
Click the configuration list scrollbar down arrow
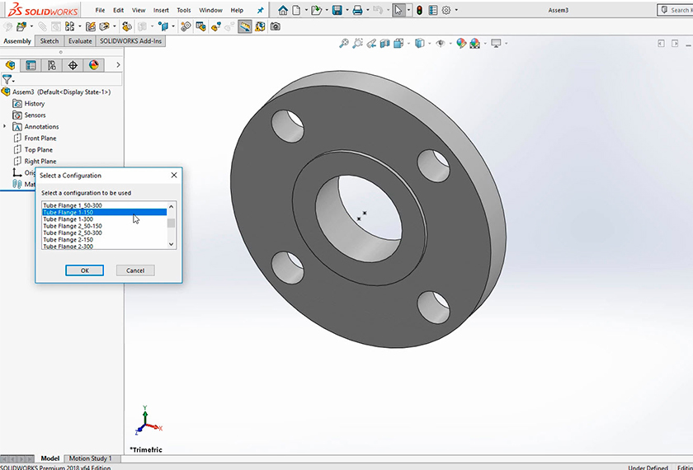[172, 244]
